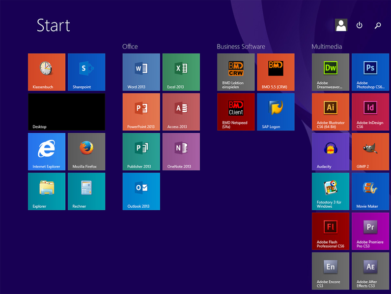Open the Audacity tile
This screenshot has width=391, height=294.
coord(331,152)
